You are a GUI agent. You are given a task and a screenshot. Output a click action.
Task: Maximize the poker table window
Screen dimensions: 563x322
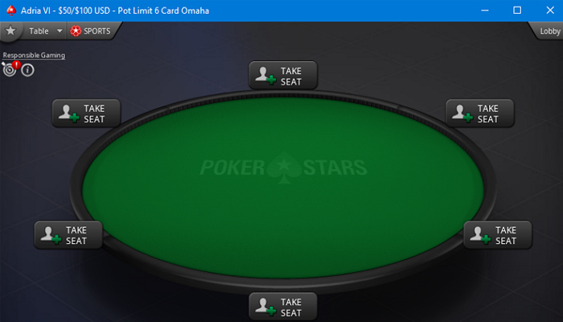click(517, 10)
